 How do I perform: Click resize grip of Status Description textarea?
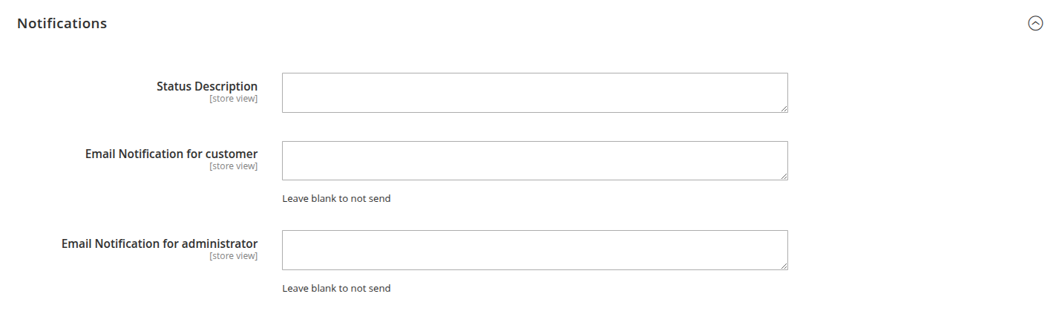pyautogui.click(x=784, y=108)
